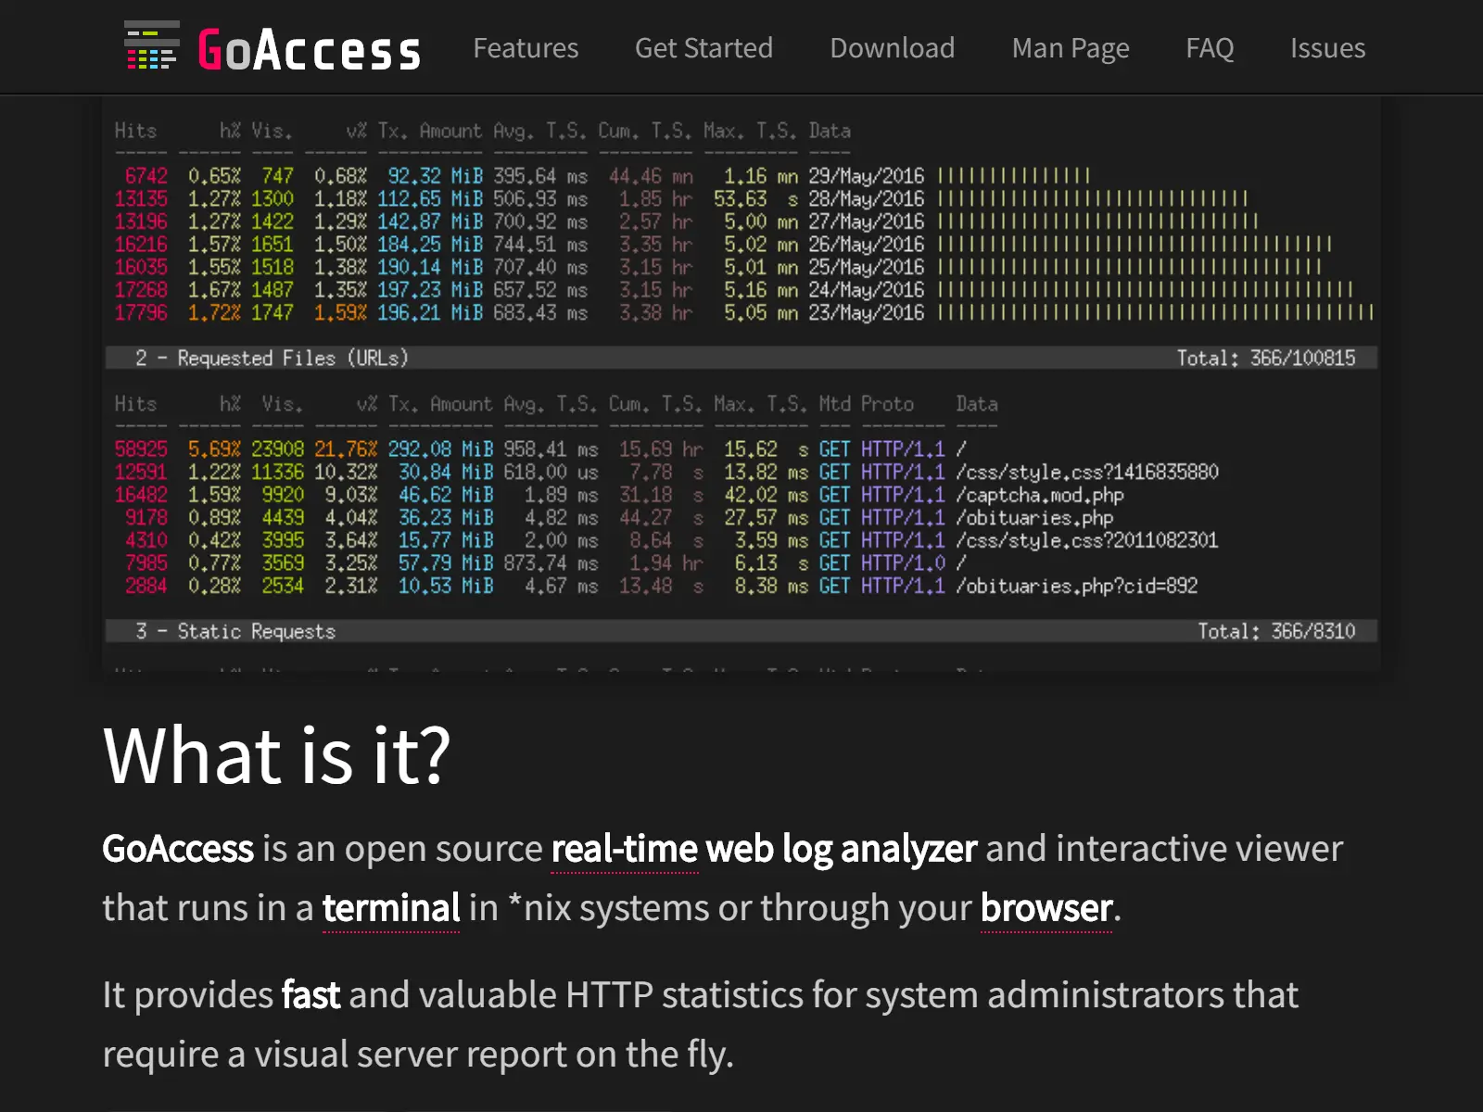1483x1112 pixels.
Task: Click the 21.76% visitors percentage
Action: tap(346, 449)
